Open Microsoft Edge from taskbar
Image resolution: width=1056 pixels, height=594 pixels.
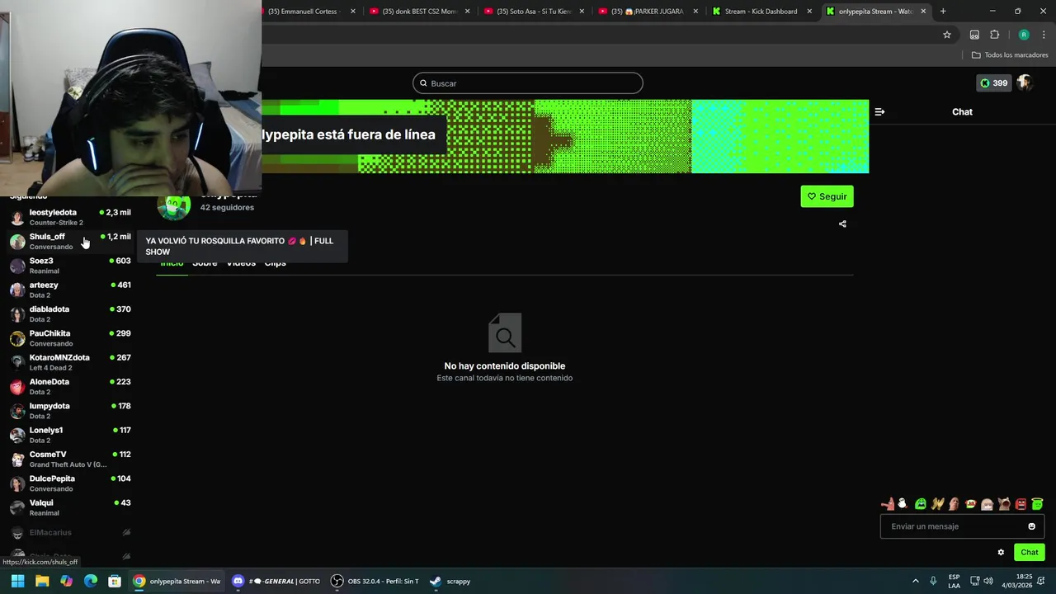91,581
